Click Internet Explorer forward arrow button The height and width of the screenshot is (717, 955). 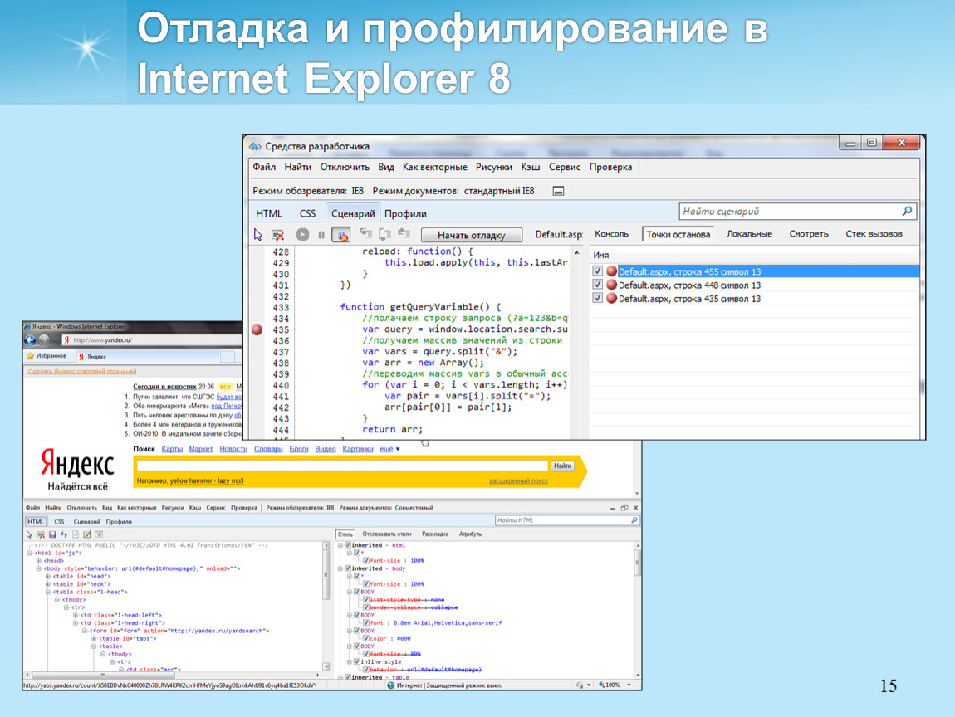coord(44,340)
